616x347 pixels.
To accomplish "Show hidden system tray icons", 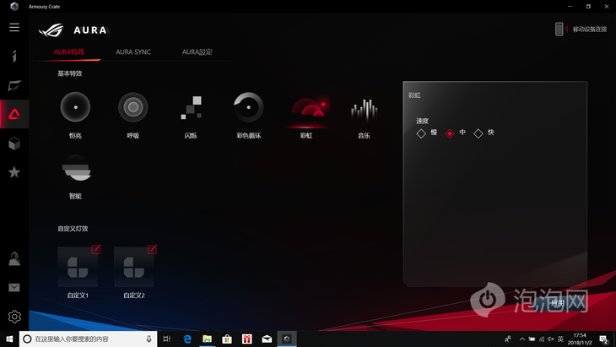I will tap(522, 339).
